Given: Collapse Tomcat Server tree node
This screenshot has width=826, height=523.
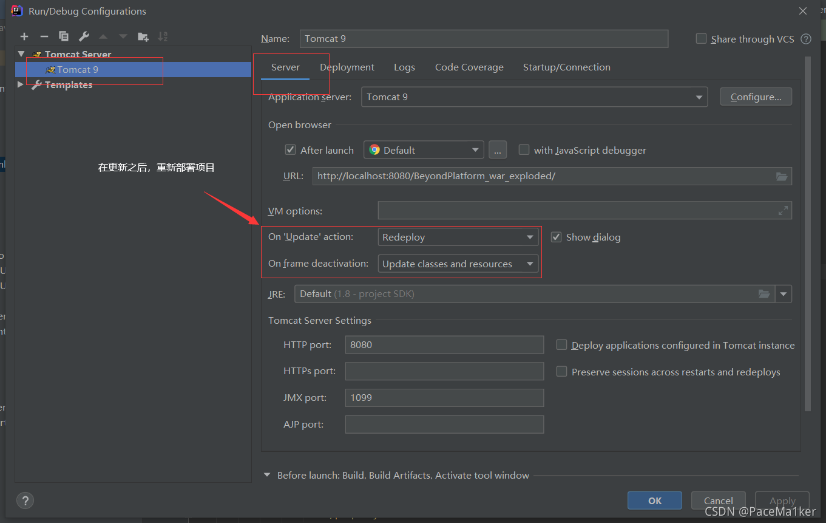Looking at the screenshot, I should 21,54.
